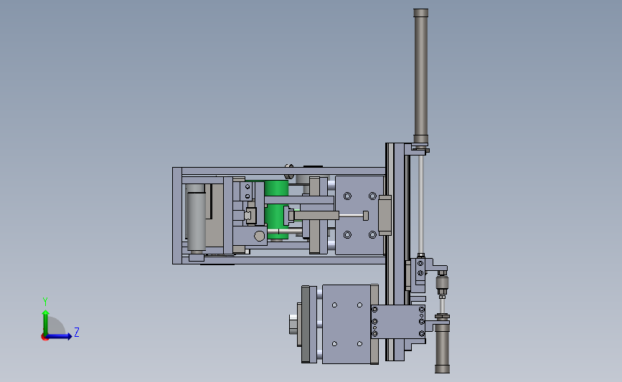Image resolution: width=622 pixels, height=382 pixels.
Task: Select the green cylindrical component in the frame
Action: tap(276, 209)
